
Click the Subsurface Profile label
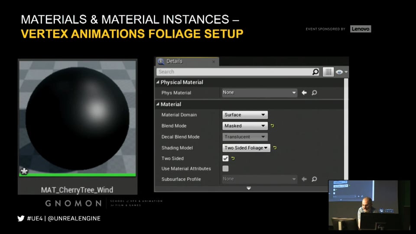[181, 179]
